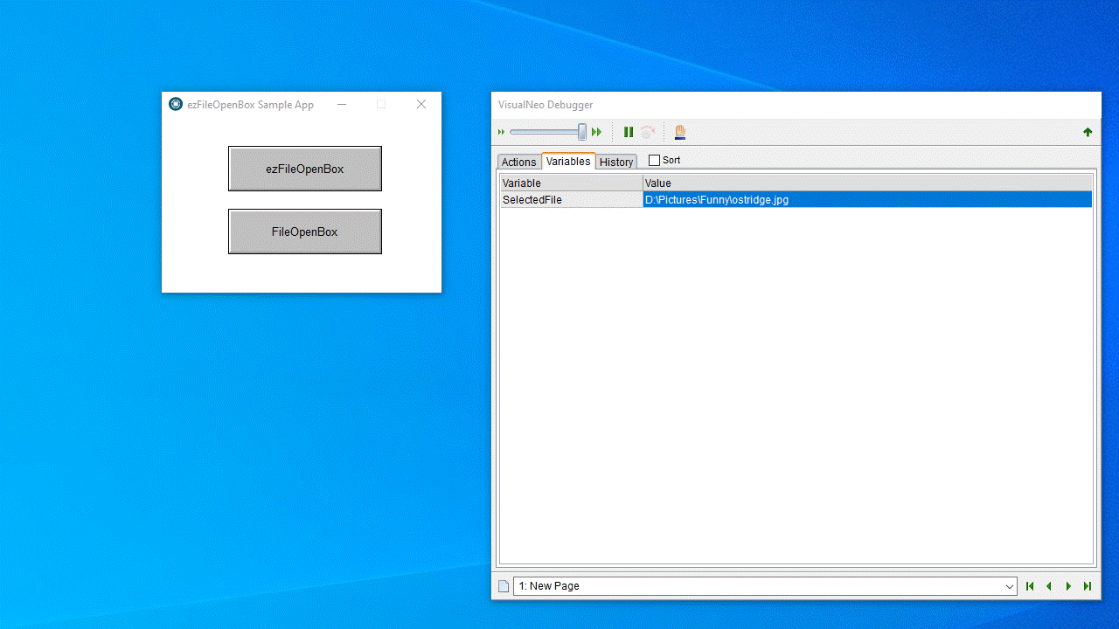The image size is (1119, 629).
Task: Switch to the History tab
Action: point(616,162)
